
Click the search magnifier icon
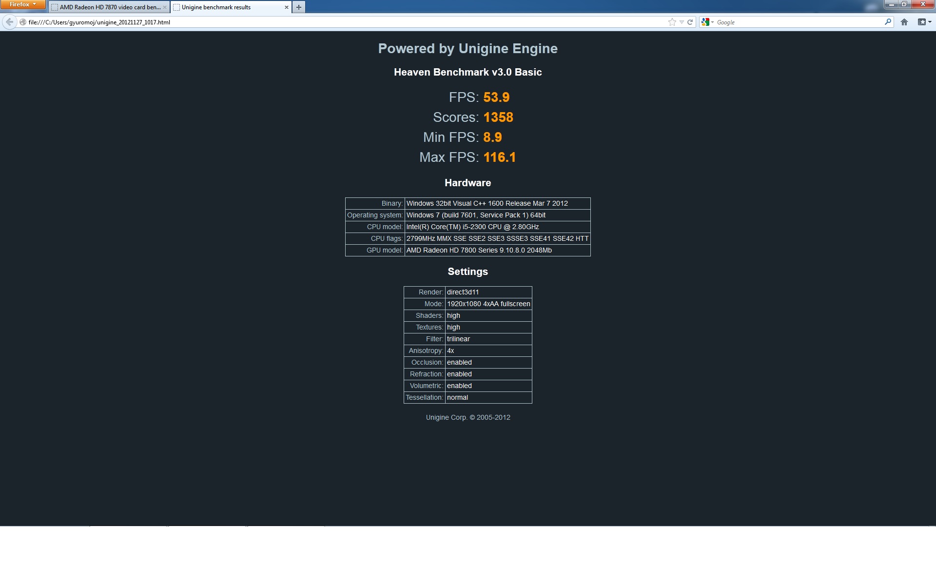888,22
